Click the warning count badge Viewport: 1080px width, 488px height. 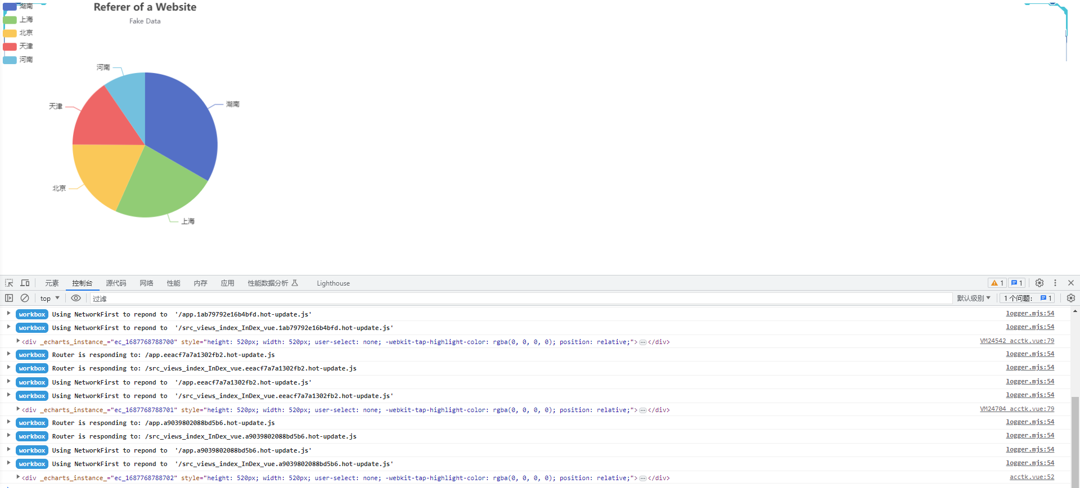(x=997, y=283)
